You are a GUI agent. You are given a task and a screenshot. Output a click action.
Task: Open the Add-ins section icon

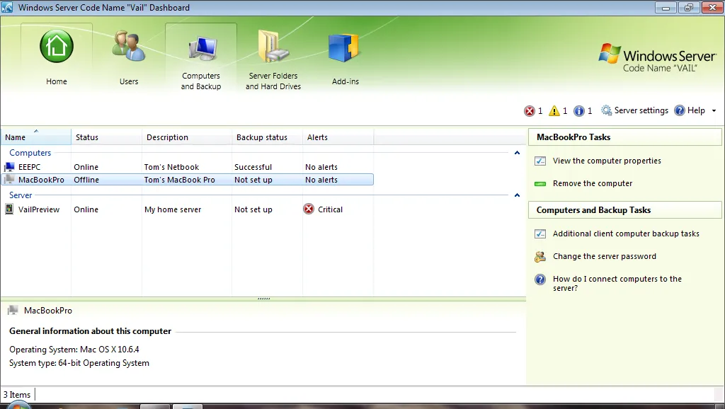click(344, 47)
